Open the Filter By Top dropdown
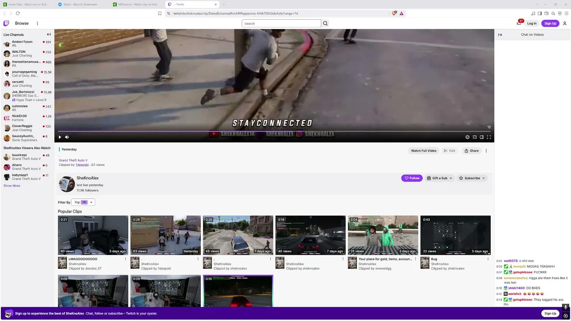Screen dimensions: 571x321 click(x=83, y=202)
